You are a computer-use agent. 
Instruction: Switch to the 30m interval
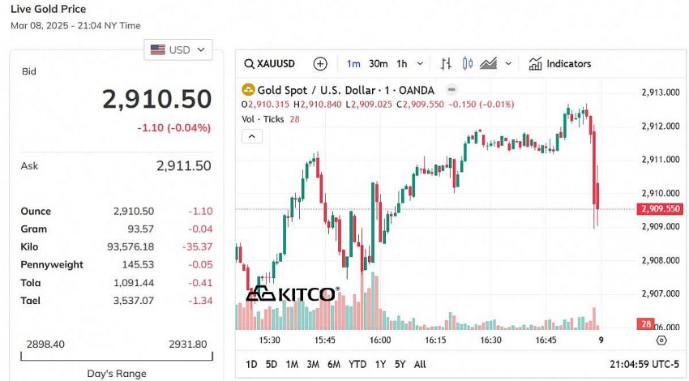(x=378, y=64)
